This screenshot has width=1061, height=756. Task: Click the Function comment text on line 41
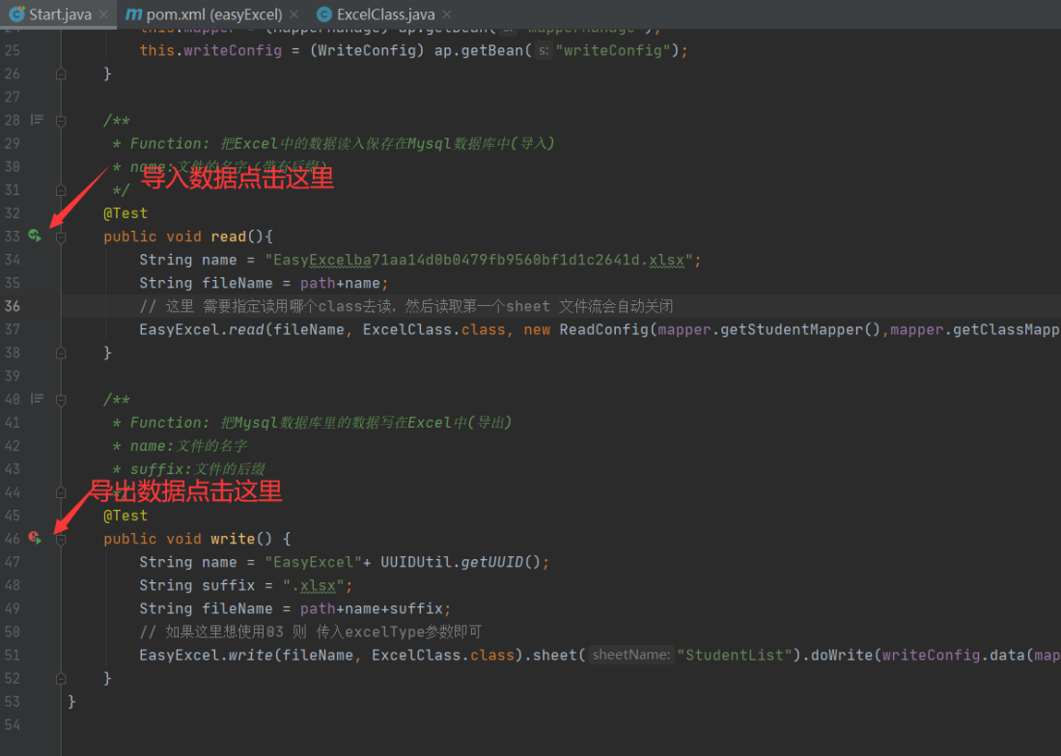coord(321,423)
